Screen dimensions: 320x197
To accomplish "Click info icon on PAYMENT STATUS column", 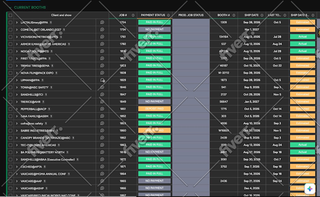I will click(x=168, y=15).
